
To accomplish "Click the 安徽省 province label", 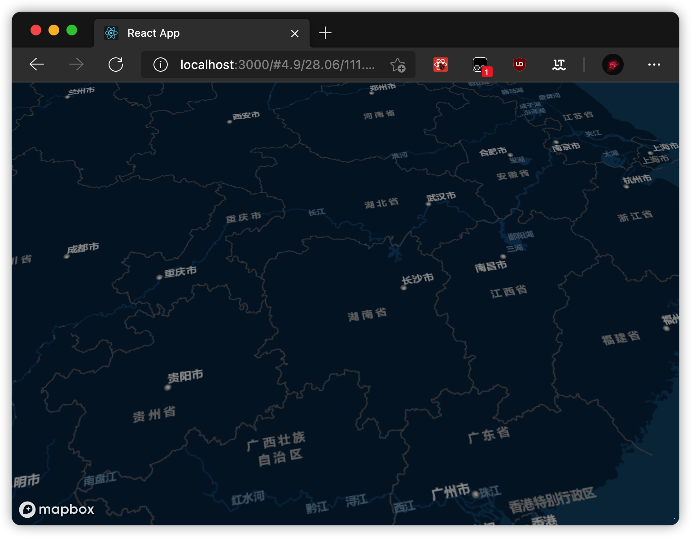I will (513, 175).
